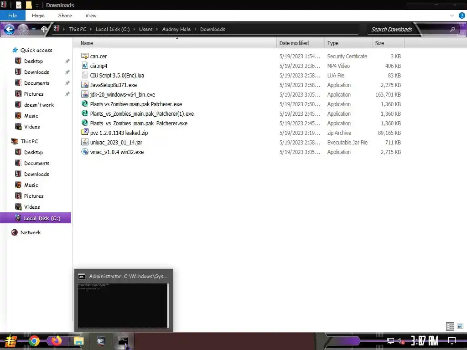Switch to details view layout icon
Image resolution: width=467 pixels, height=350 pixels.
(x=450, y=326)
